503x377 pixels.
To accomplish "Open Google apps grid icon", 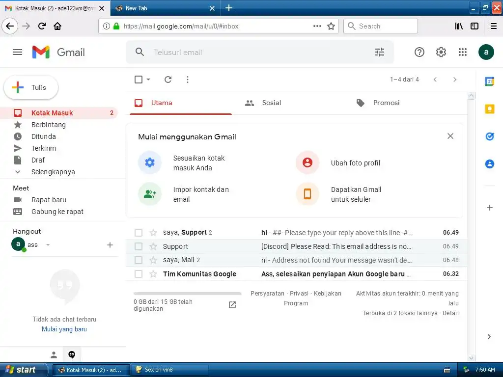I will [463, 52].
